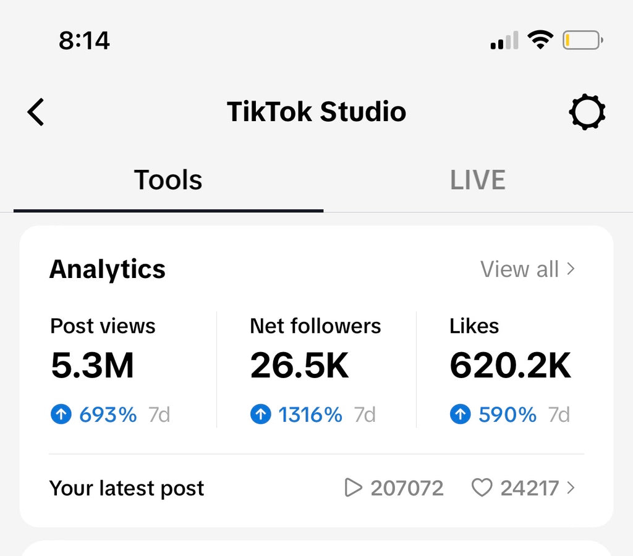The height and width of the screenshot is (556, 633).
Task: Tap the back arrow to exit TikTok Studio
Action: coord(35,112)
